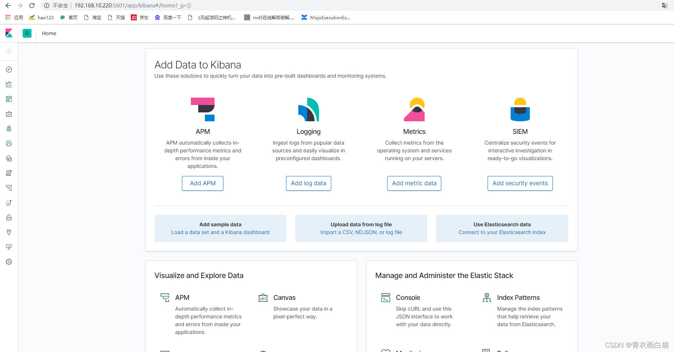Open the 首页 bookmark
This screenshot has height=352, width=674.
69,17
